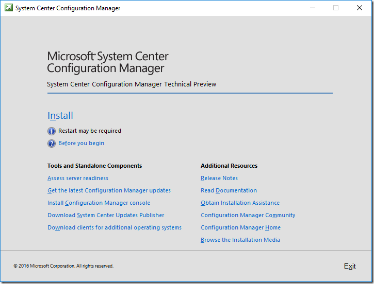Open Assess server readiness

coord(78,178)
